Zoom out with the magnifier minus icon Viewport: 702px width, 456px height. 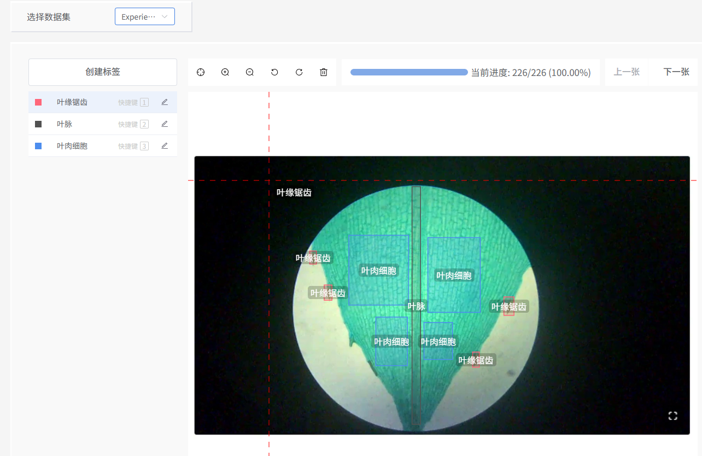(x=250, y=72)
